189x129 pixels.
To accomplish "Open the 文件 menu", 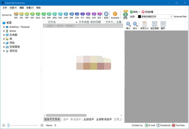I will coord(5,8).
